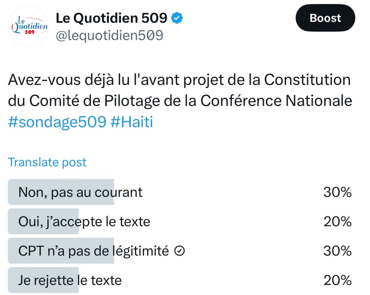Click the post text starting 'Avez-vous déjà lu'
The width and height of the screenshot is (370, 295).
coord(180,101)
